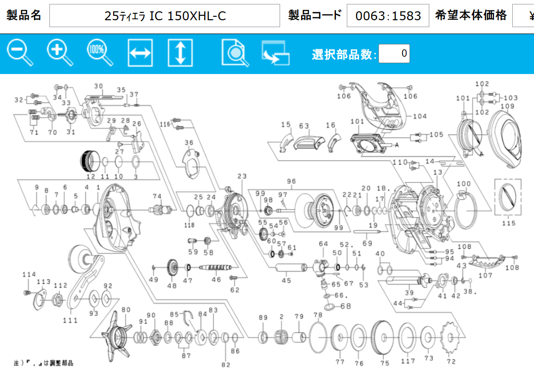Screen dimensions: 534x375
Task: Fit diagram to width with horizontal arrow icon
Action: click(140, 53)
